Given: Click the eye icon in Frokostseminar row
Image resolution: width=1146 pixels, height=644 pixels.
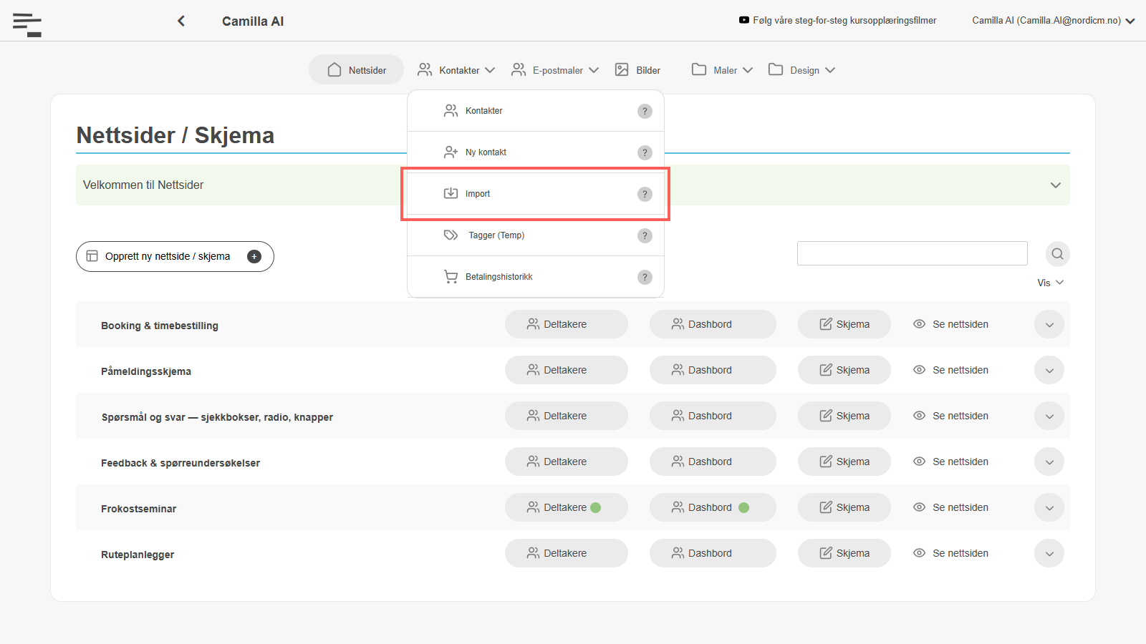Looking at the screenshot, I should 920,507.
